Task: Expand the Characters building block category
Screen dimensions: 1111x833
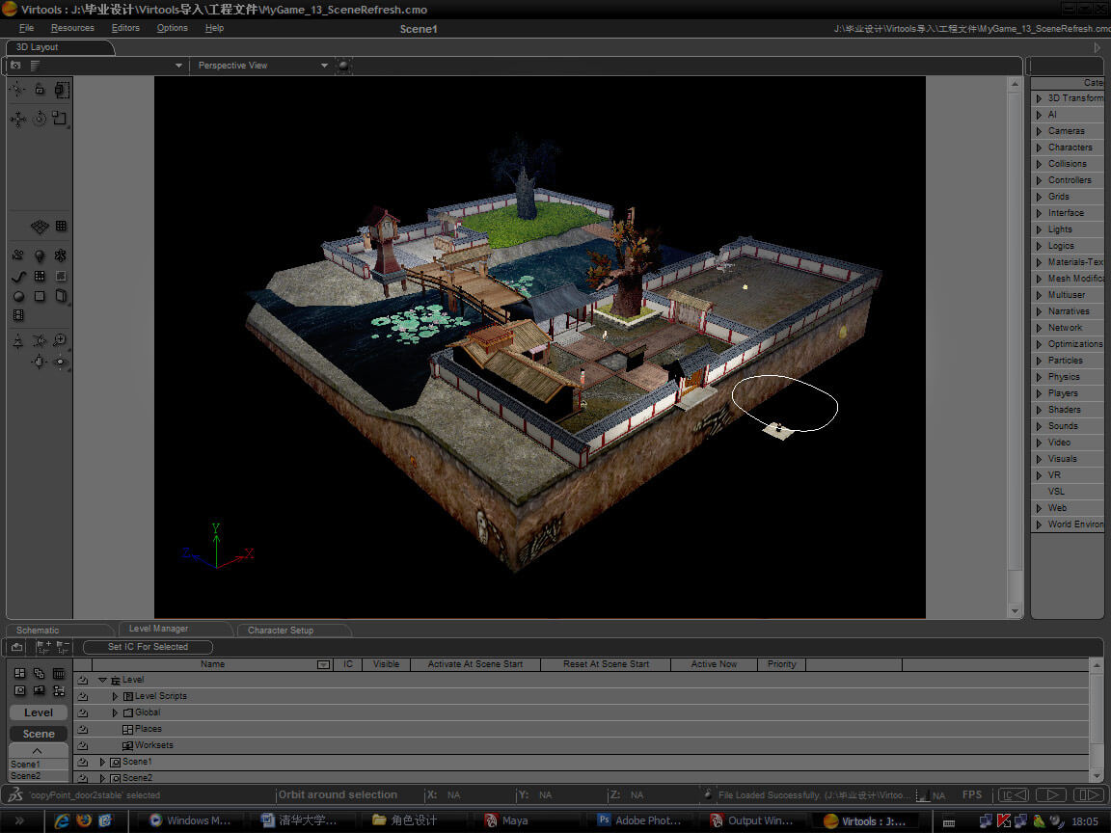Action: coord(1039,148)
